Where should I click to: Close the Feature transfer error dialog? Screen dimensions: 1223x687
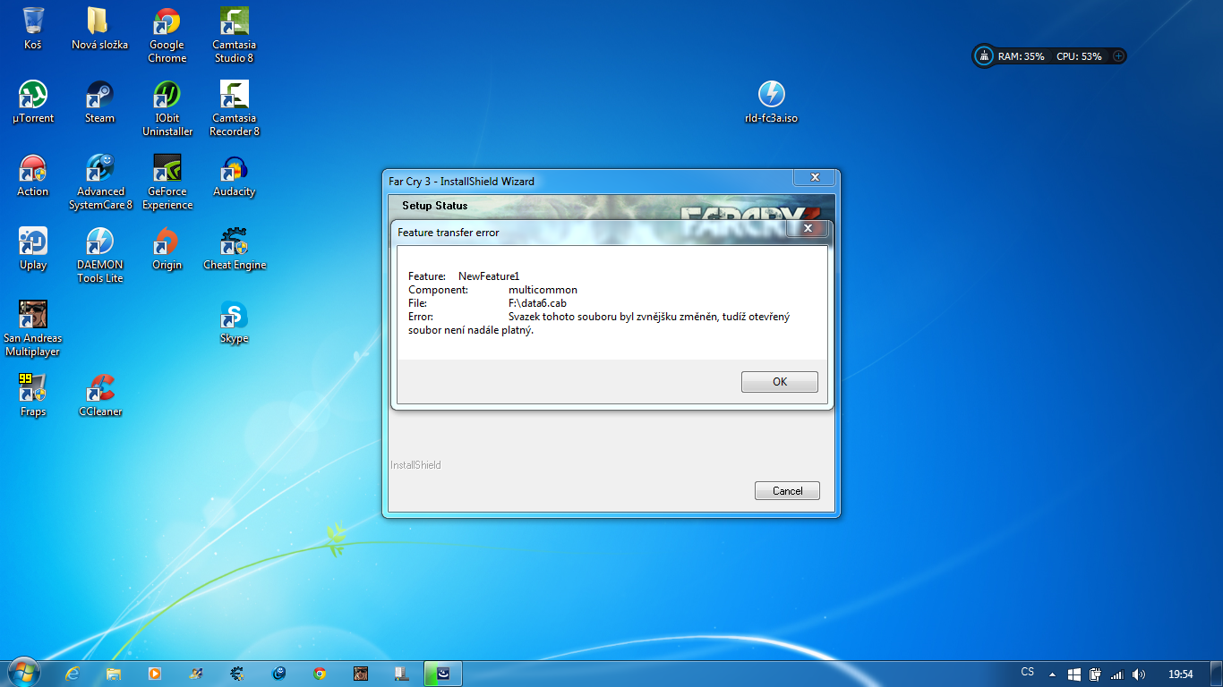click(x=807, y=229)
